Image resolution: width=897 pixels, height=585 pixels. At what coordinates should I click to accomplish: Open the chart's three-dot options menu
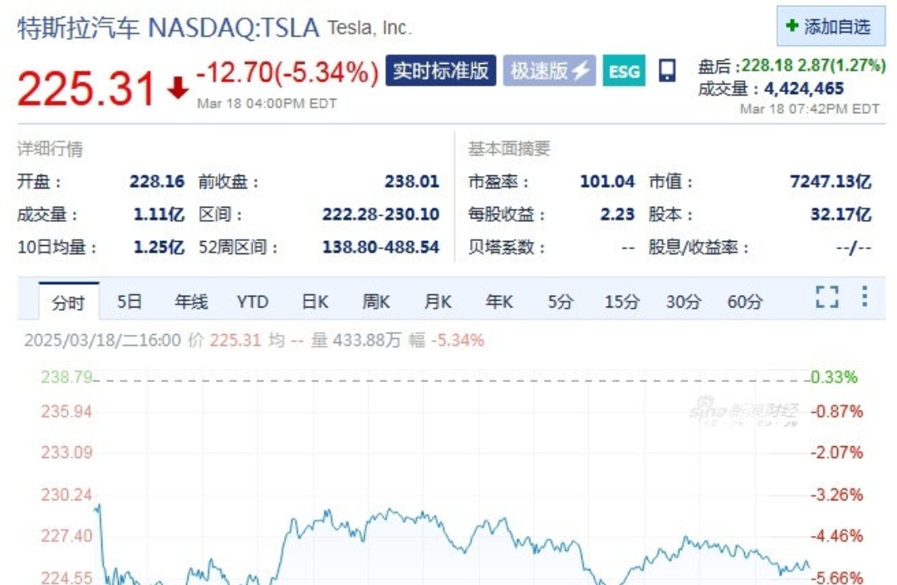(x=865, y=297)
